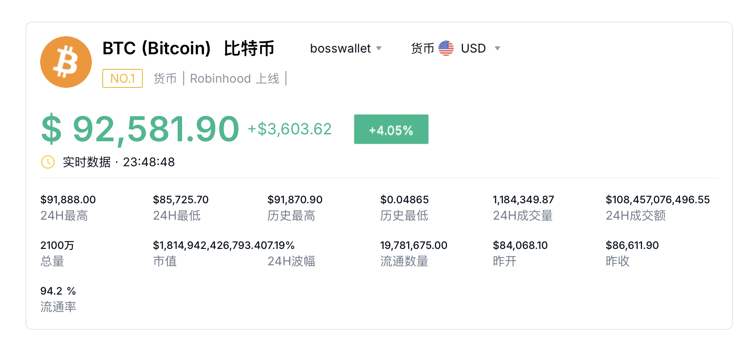Click the green +4.05% change badge
749x348 pixels.
[x=391, y=129]
